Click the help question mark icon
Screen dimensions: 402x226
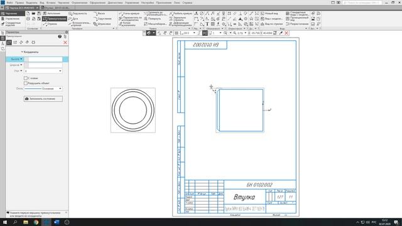click(60, 36)
